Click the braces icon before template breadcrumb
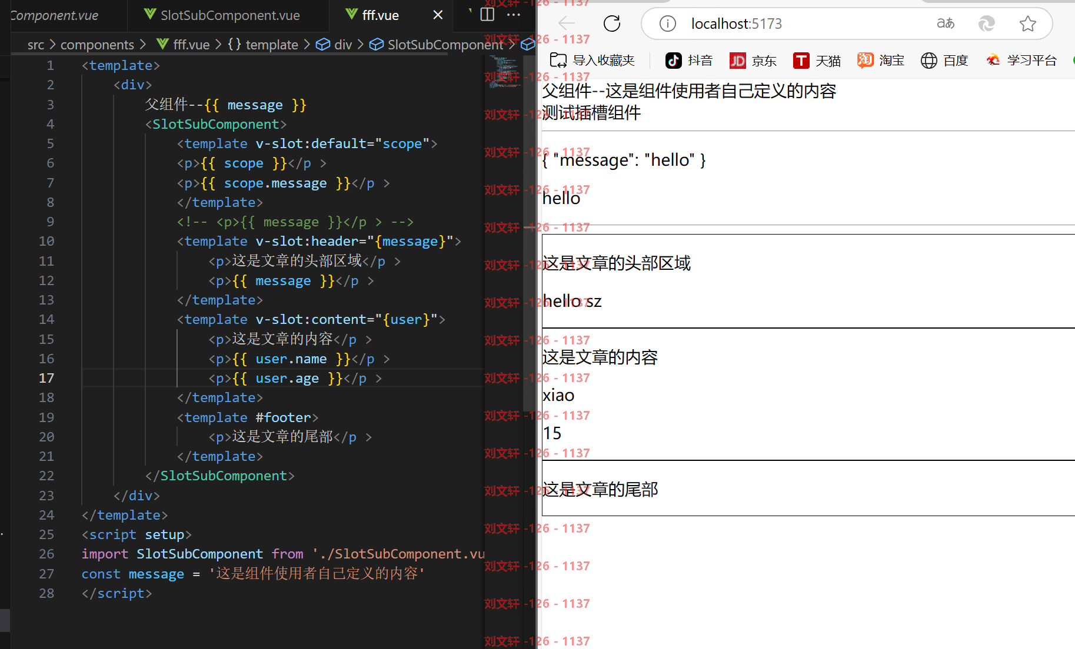1075x649 pixels. [x=234, y=45]
